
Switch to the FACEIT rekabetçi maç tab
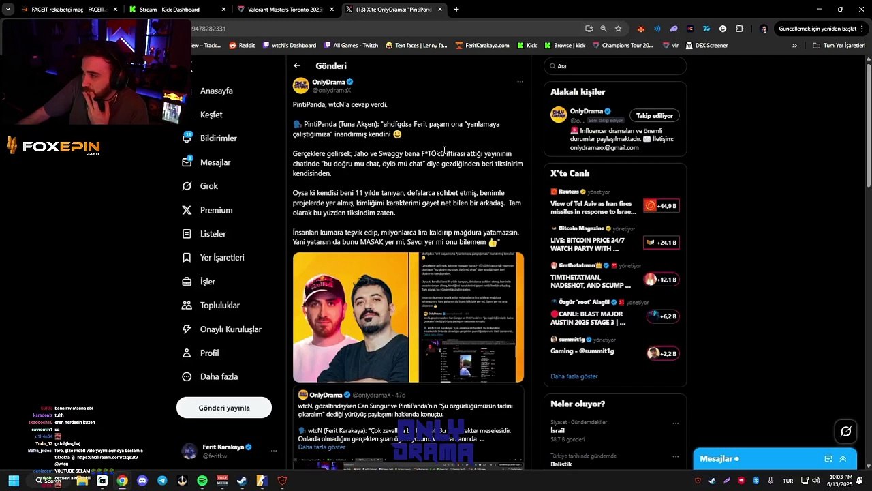68,10
